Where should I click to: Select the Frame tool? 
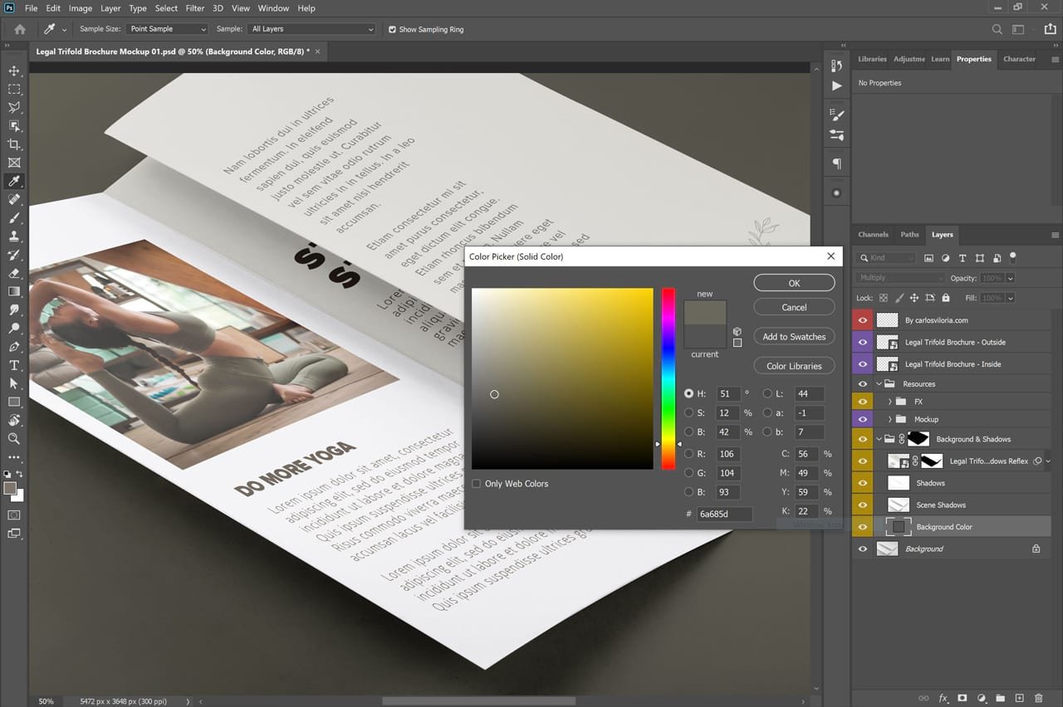pyautogui.click(x=14, y=163)
